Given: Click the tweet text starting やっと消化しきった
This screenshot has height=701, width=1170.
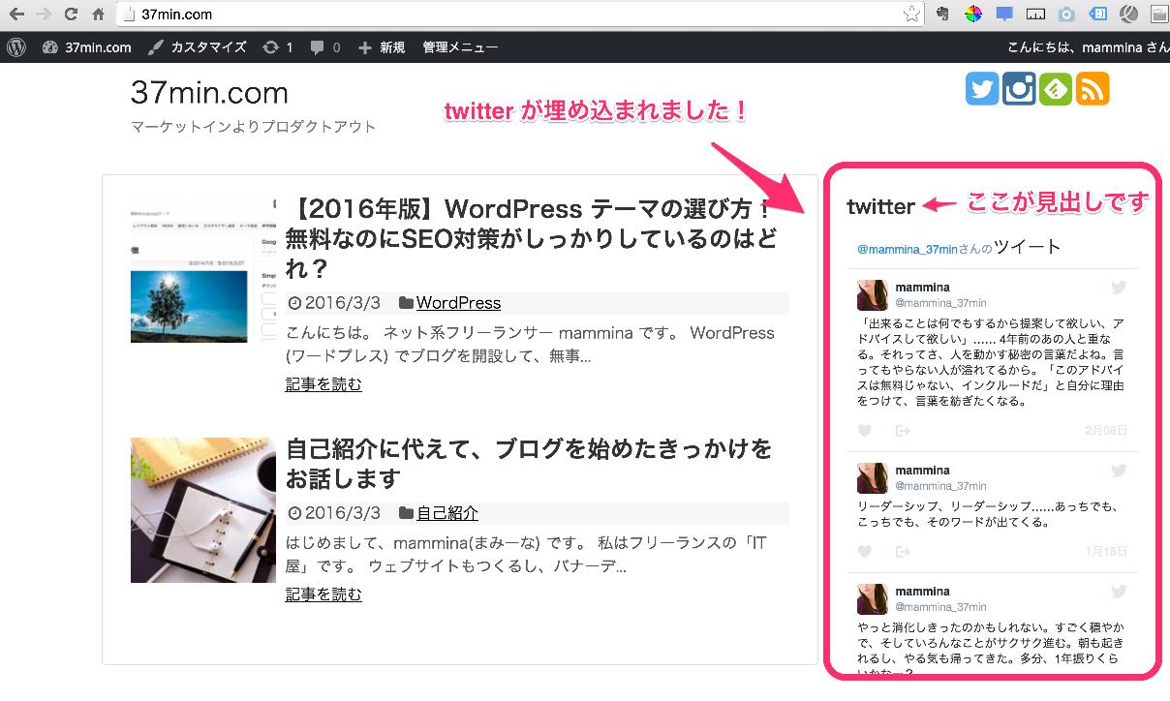Looking at the screenshot, I should [x=993, y=650].
